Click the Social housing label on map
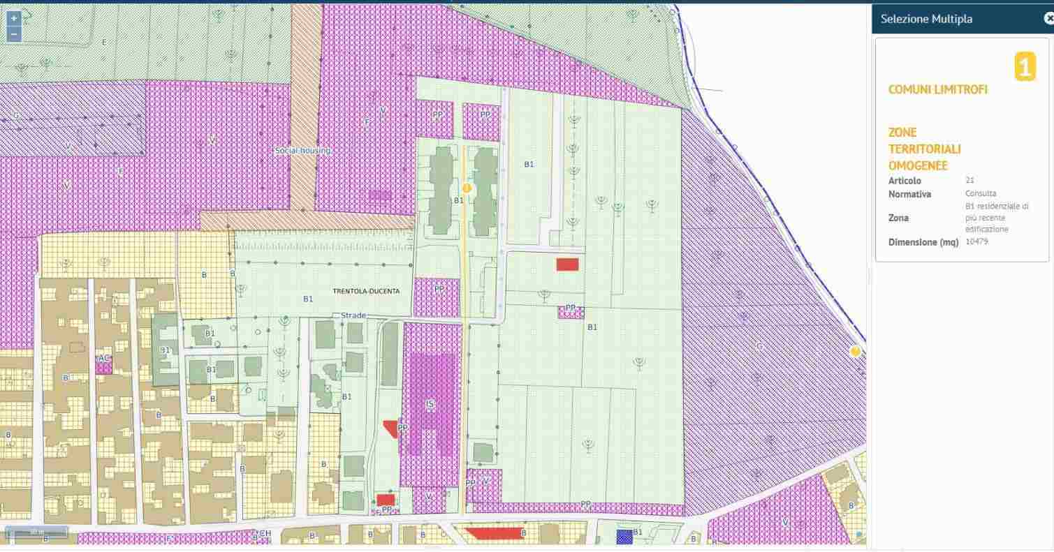This screenshot has width=1054, height=552. pyautogui.click(x=302, y=151)
